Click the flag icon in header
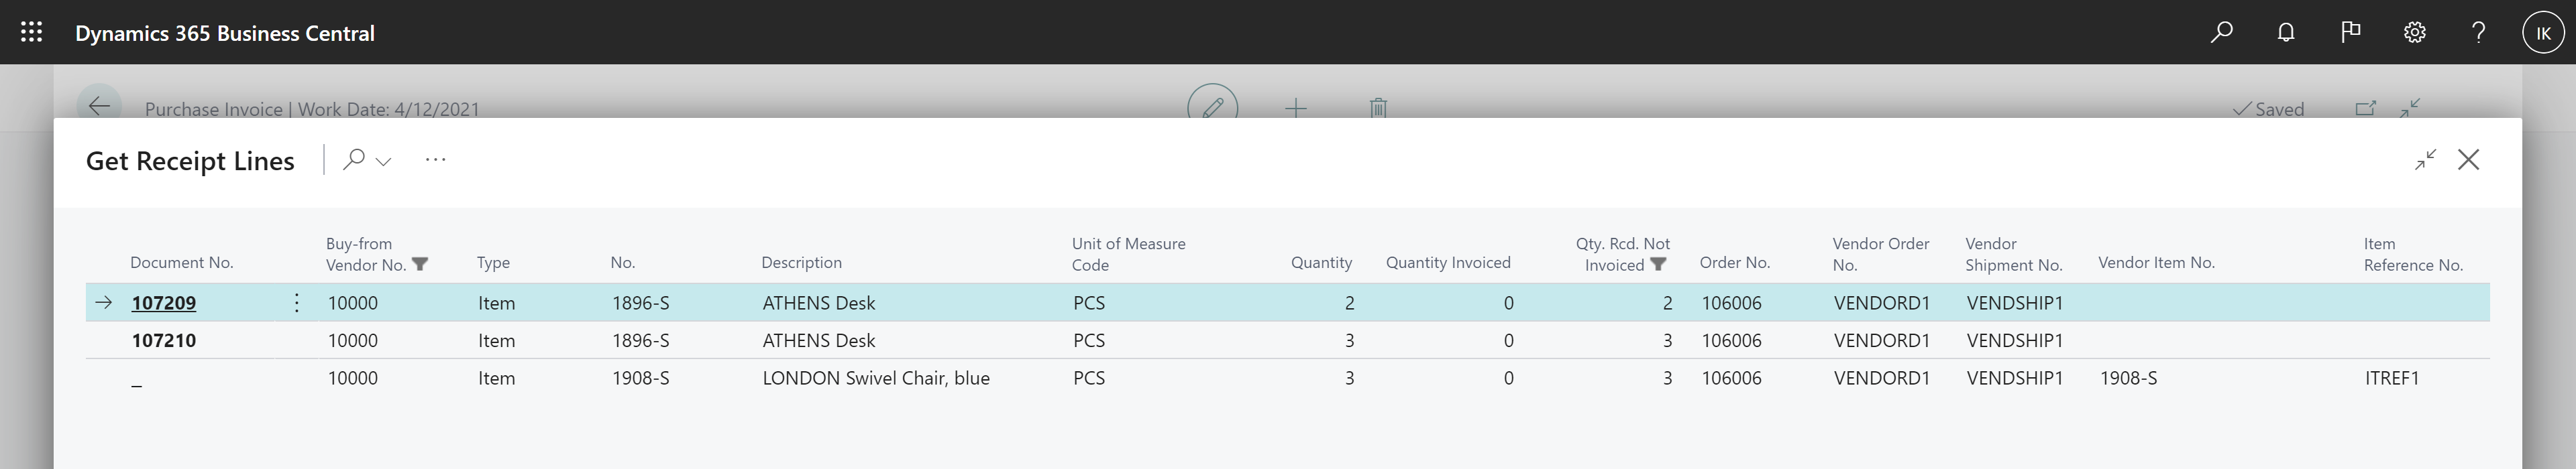 coord(2350,32)
